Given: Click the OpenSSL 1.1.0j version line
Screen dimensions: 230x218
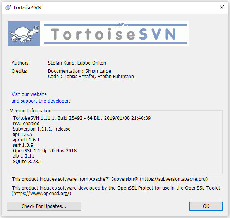Looking at the screenshot, I should click(x=45, y=151).
